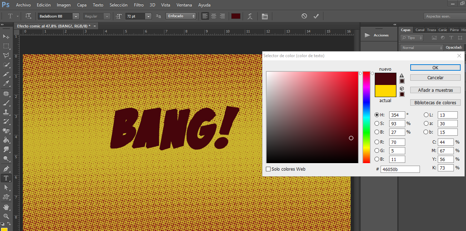Enable the Solo colores Web checkbox
This screenshot has height=231, width=466.
tap(268, 169)
